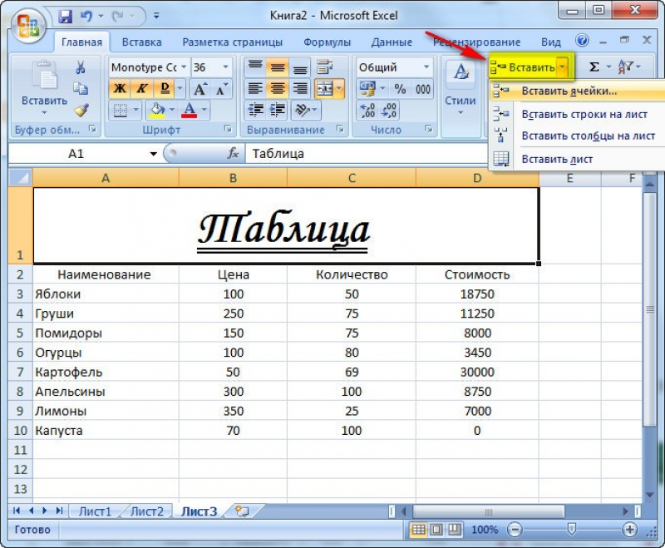Click the AutoSum sigma icon

pyautogui.click(x=594, y=67)
